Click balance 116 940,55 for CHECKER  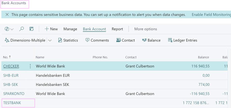click(x=200, y=66)
